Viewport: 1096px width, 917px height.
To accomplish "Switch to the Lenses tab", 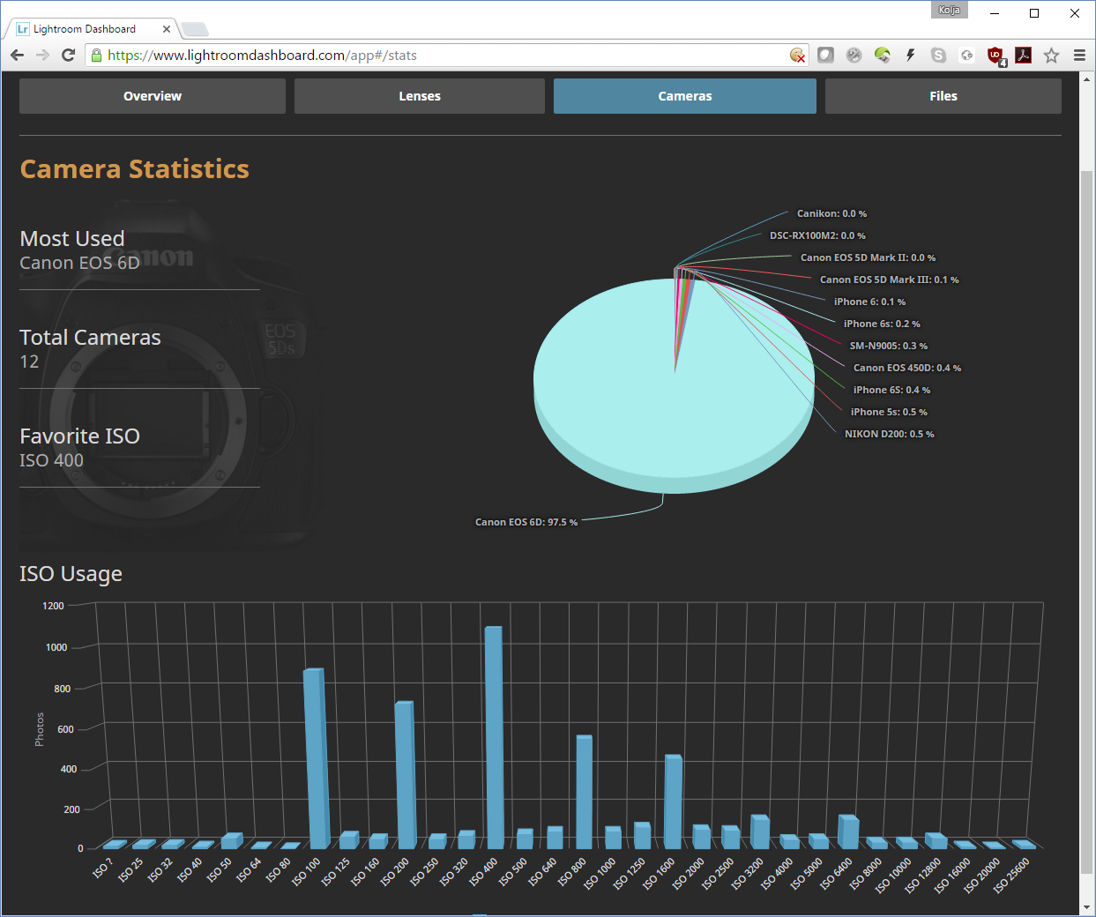I will point(420,96).
